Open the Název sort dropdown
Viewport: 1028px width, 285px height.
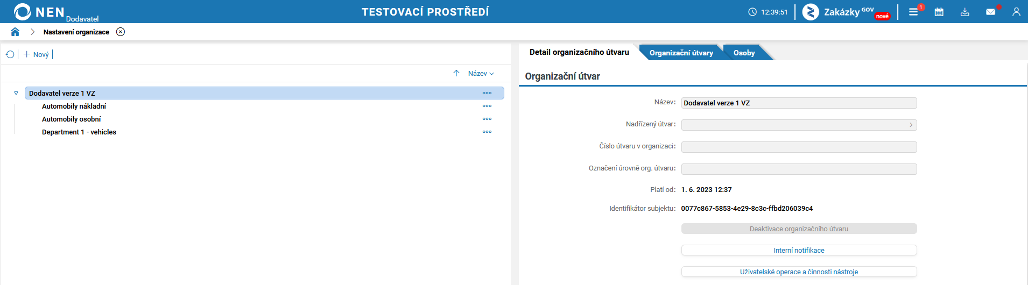coord(481,73)
